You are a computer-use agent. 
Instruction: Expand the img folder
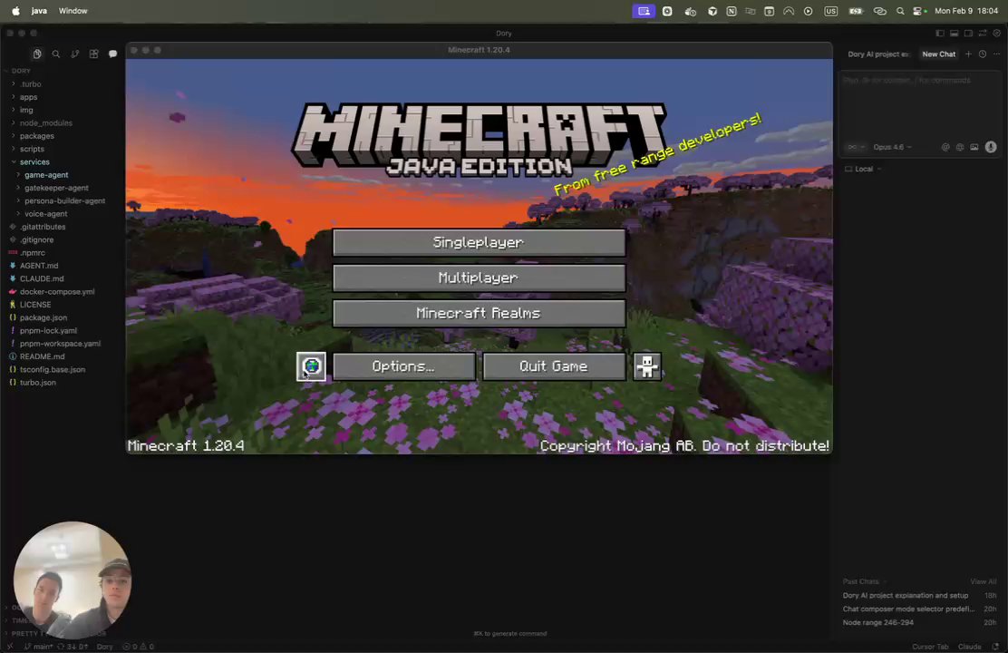(x=26, y=110)
